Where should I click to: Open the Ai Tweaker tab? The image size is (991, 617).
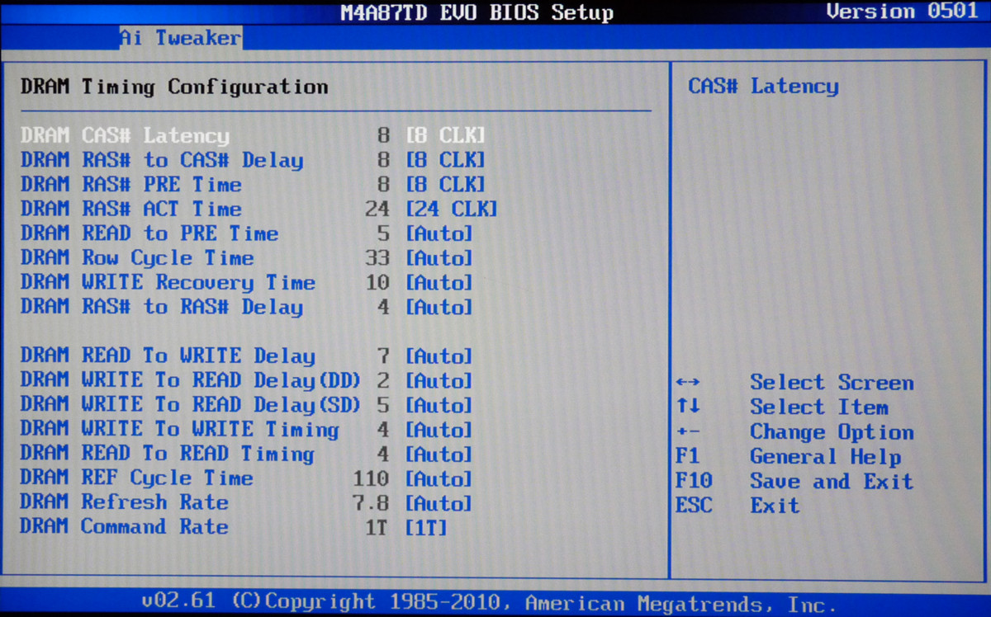pyautogui.click(x=180, y=38)
